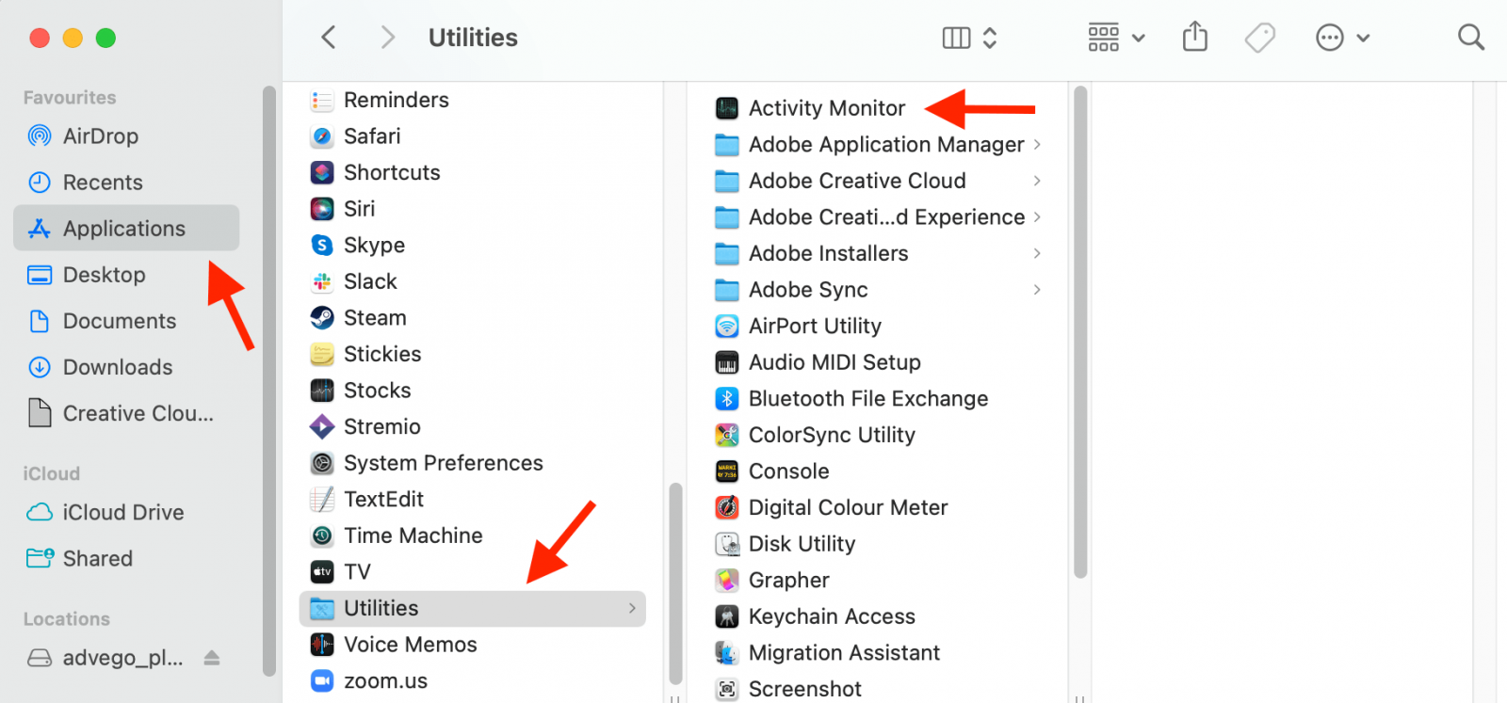Open the More actions ellipsis menu
This screenshot has height=703, width=1507.
1342,38
